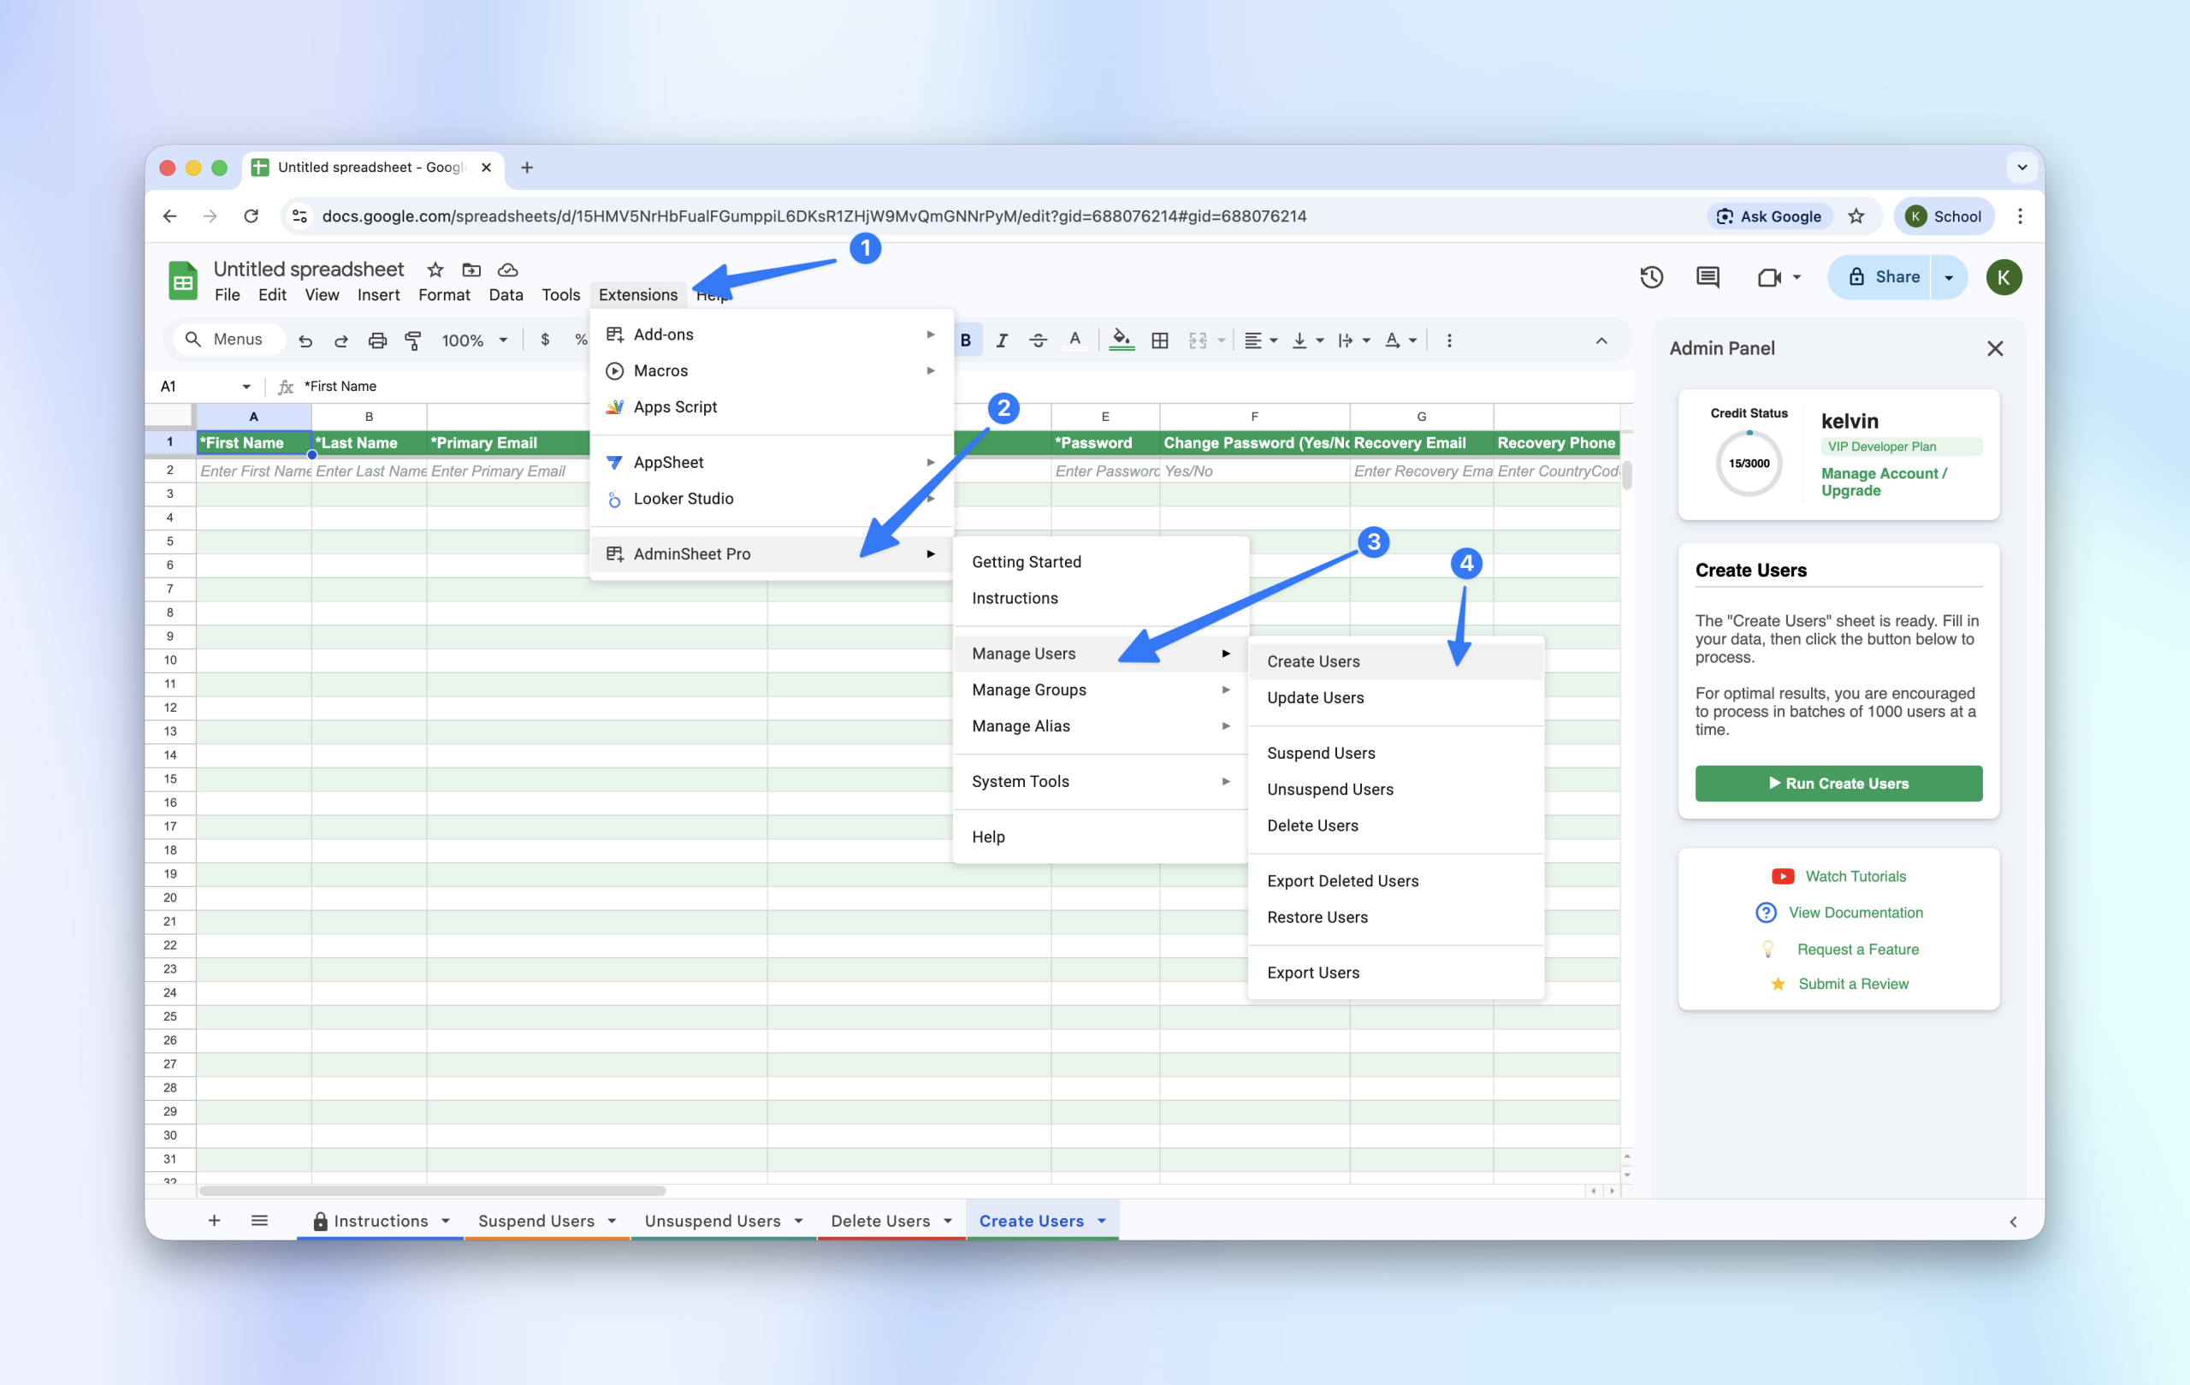
Task: Open the comments icon in header
Action: click(x=1707, y=277)
